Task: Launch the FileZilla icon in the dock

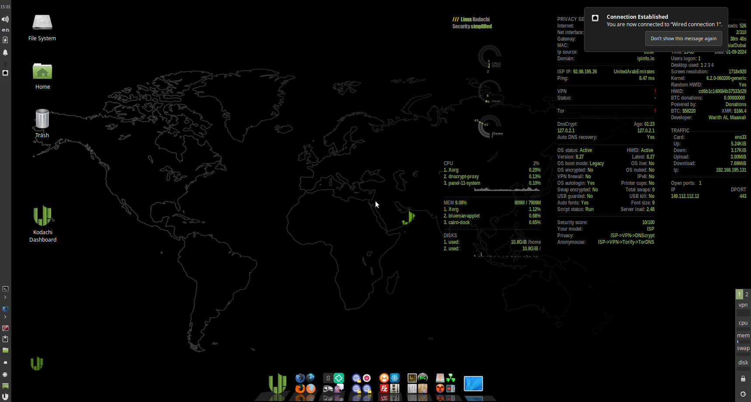Action: 384,388
